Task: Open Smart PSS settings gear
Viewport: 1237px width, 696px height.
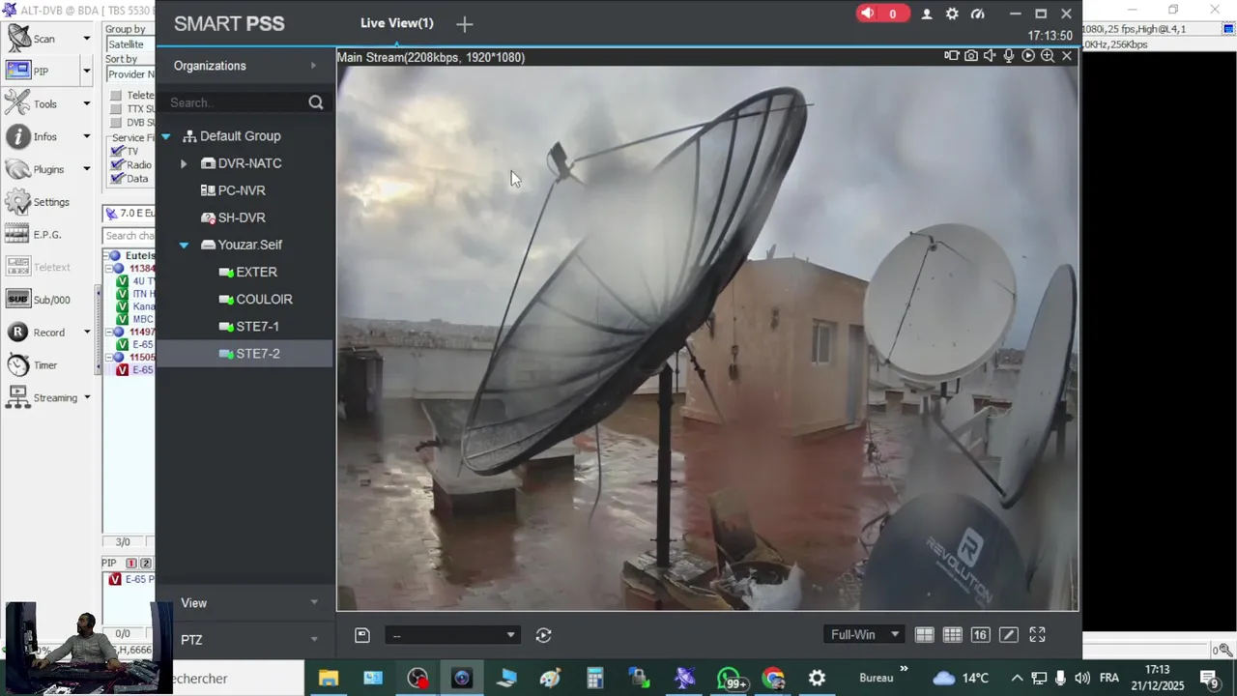Action: (952, 14)
